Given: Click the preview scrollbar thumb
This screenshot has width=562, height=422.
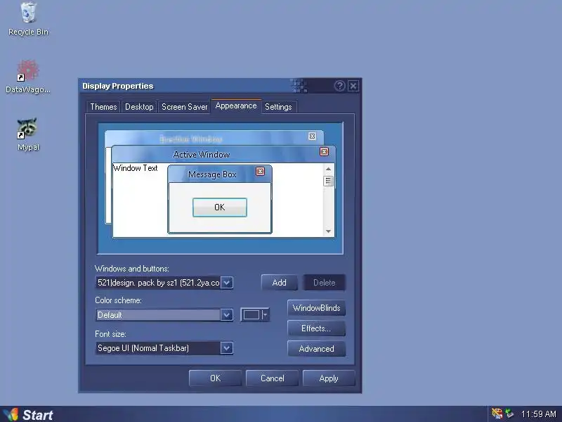Looking at the screenshot, I should [328, 181].
